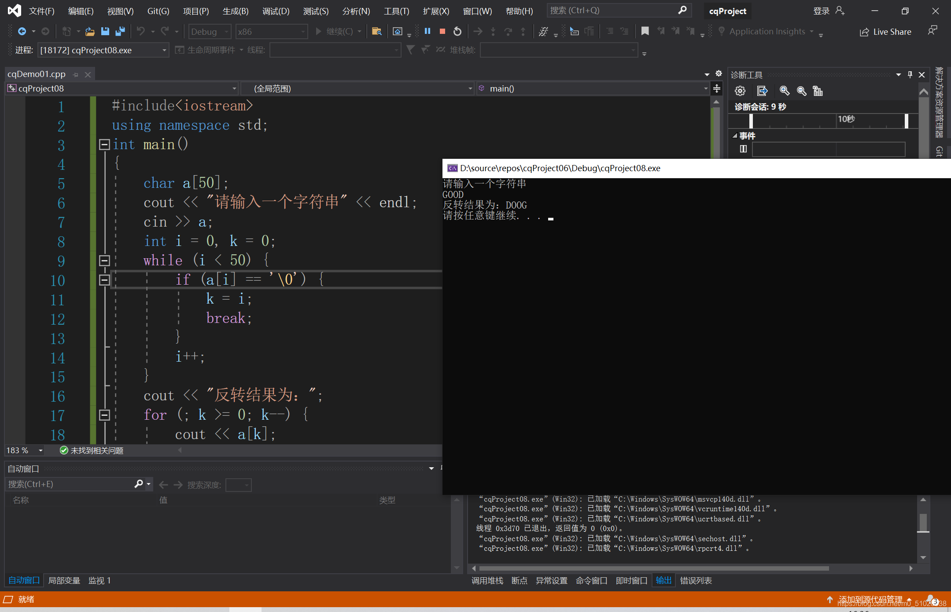This screenshot has height=612, width=951.
Task: Open the cqProject08 scope dropdown
Action: (122, 89)
